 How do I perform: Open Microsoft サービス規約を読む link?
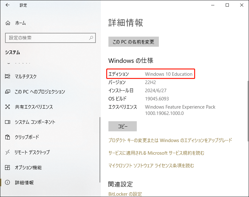click(x=156, y=153)
